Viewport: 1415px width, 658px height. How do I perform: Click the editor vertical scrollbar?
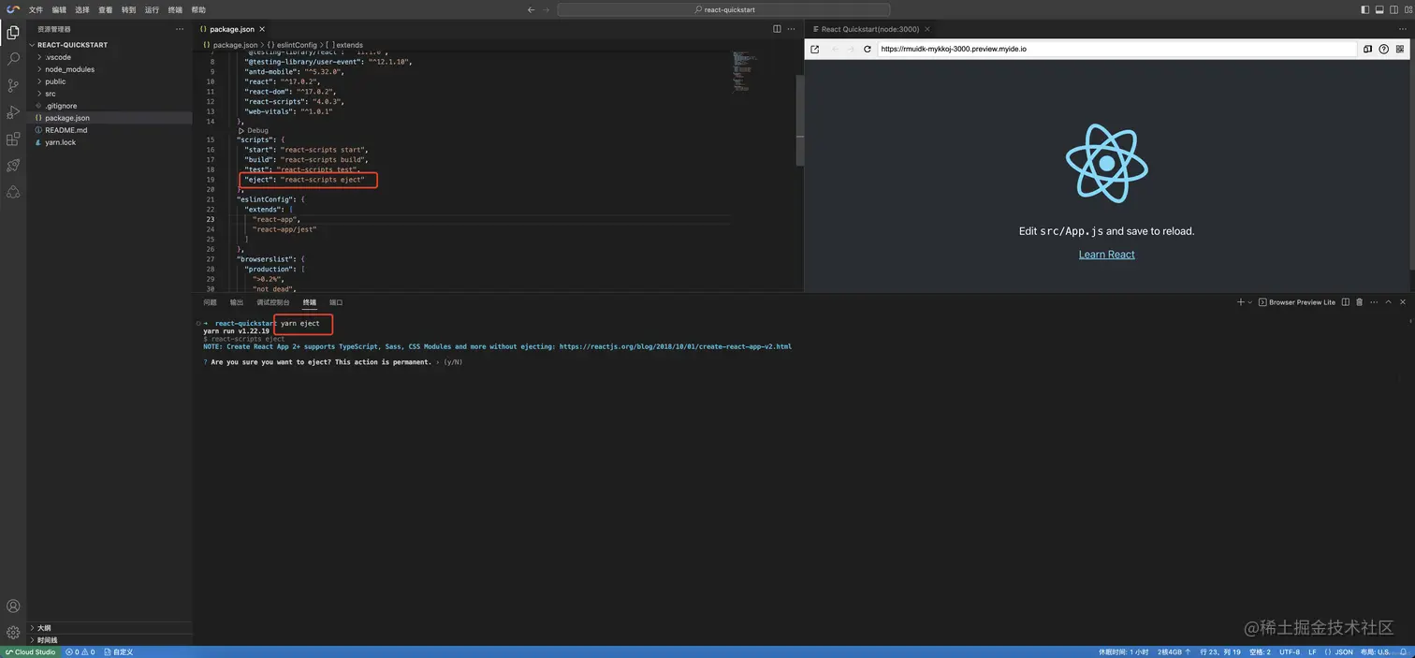tap(799, 120)
